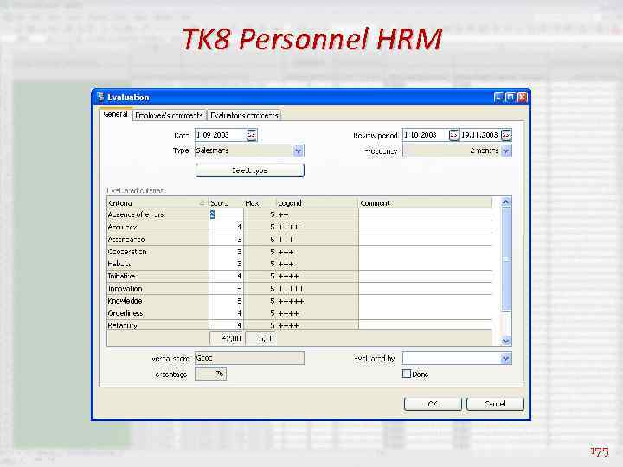
Task: Click the Absence of errors criteria name
Action: [136, 214]
